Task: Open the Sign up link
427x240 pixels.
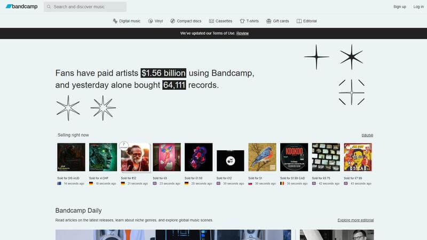Action: click(x=399, y=6)
